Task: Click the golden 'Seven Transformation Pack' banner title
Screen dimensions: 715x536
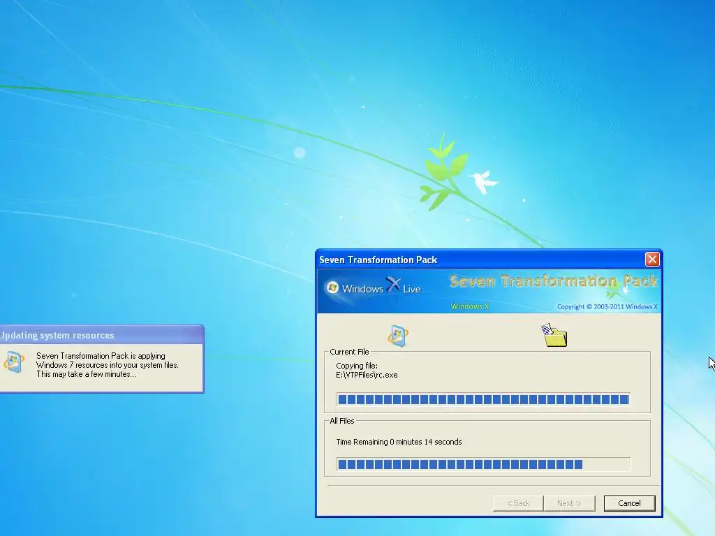Action: [553, 281]
